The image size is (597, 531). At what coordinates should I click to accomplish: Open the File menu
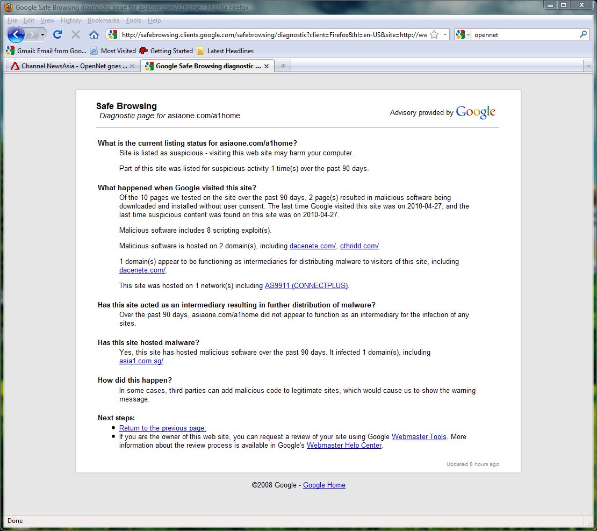(x=12, y=20)
